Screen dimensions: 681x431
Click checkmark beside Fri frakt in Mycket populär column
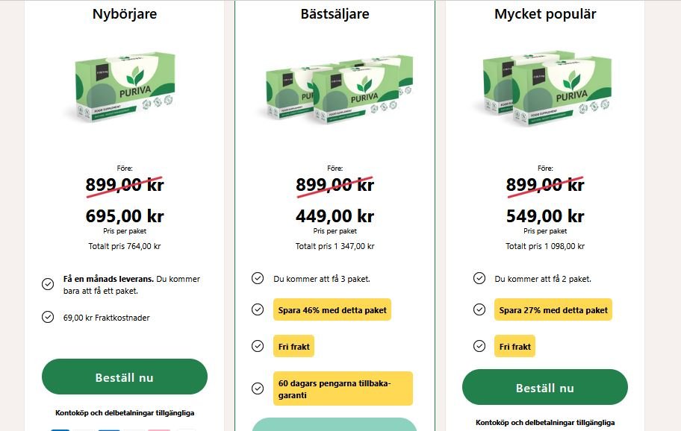479,346
